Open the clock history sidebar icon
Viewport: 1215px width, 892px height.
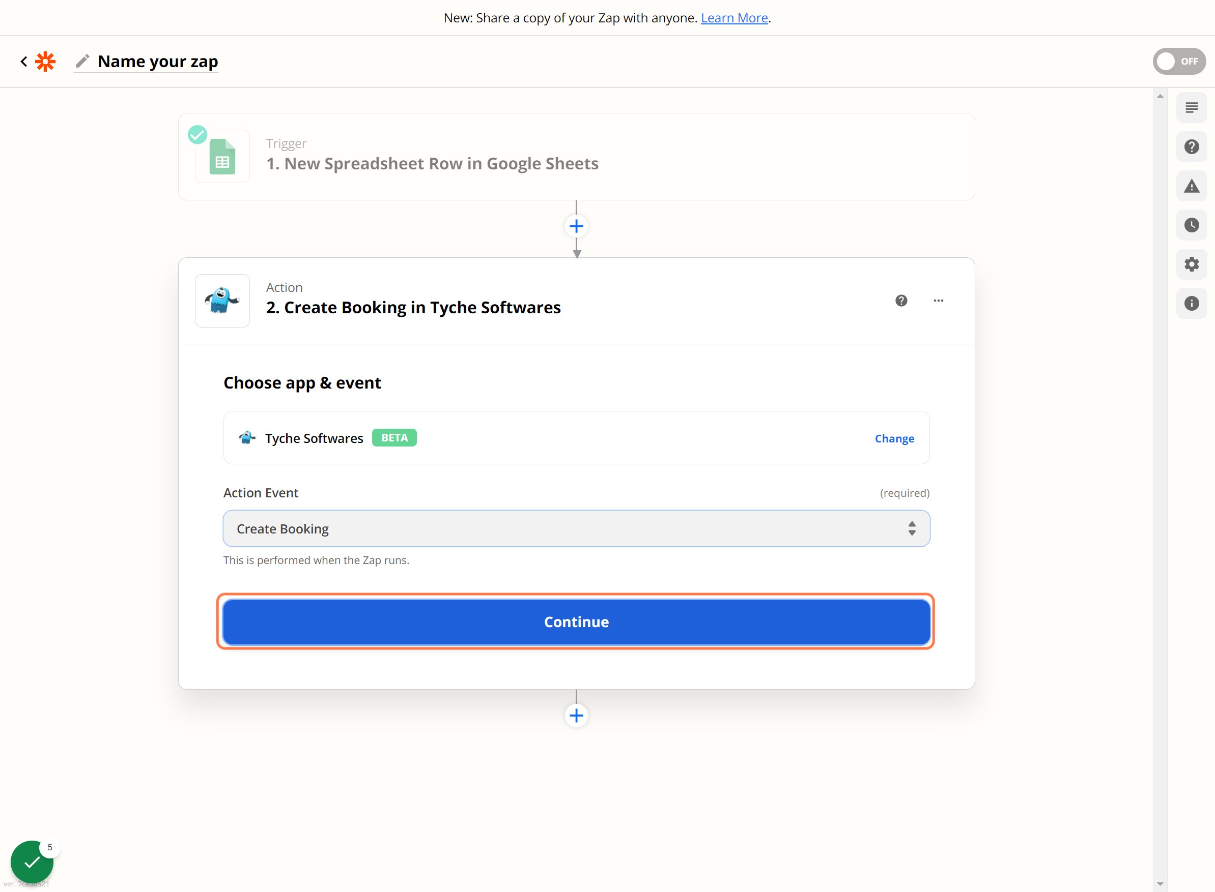[x=1191, y=225]
